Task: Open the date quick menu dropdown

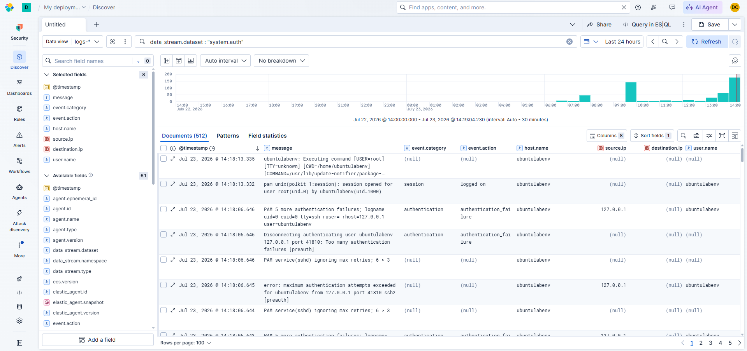Action: (x=591, y=42)
